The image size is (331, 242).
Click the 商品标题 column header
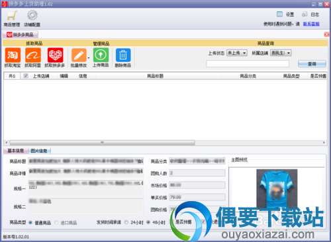156,76
